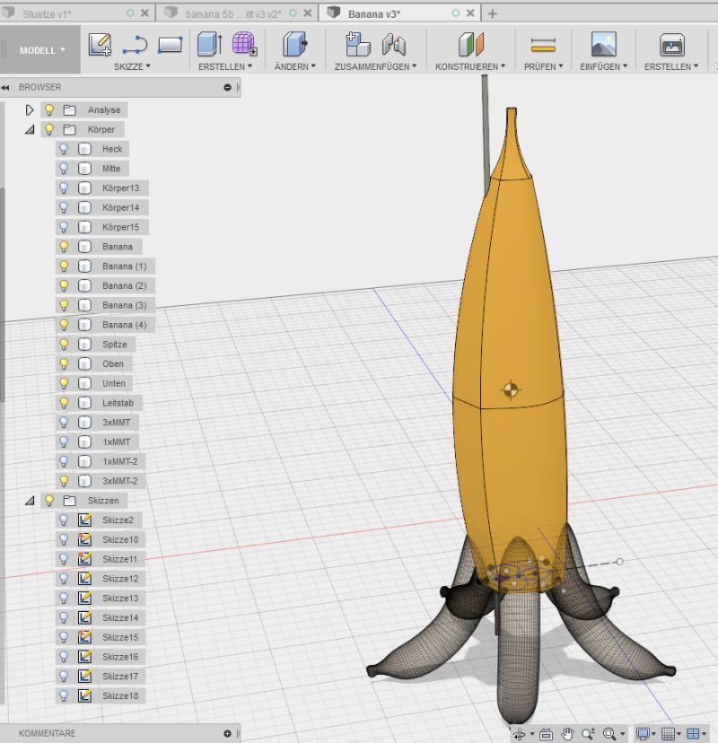Click the body icon next to Leitstab
The width and height of the screenshot is (718, 743).
[85, 403]
